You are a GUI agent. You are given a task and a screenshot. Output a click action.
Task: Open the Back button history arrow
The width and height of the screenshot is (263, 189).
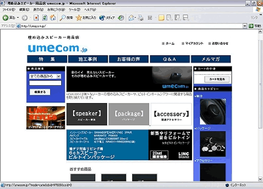point(18,18)
